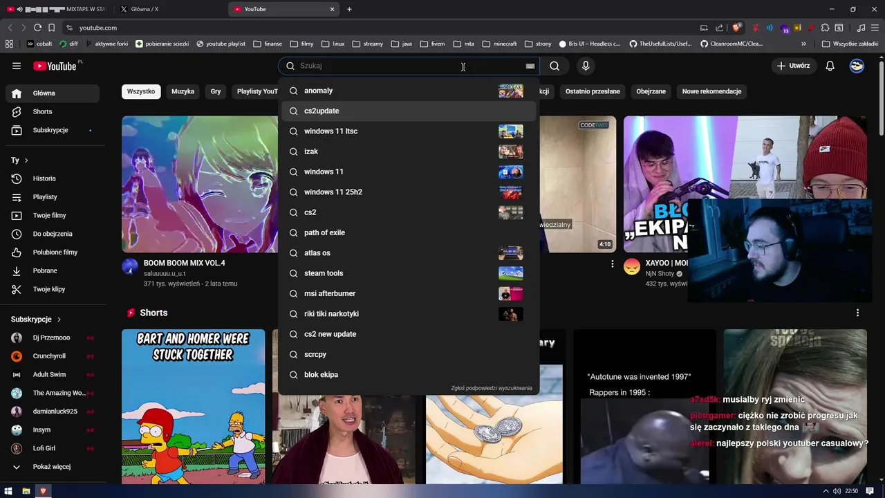Open the YouTube hamburger guide menu
This screenshot has height=498, width=885.
[x=17, y=66]
